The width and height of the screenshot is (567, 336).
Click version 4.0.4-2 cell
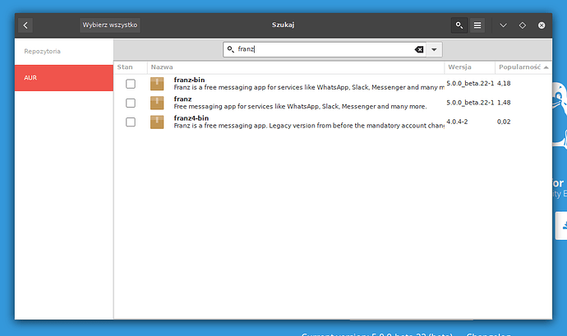457,122
